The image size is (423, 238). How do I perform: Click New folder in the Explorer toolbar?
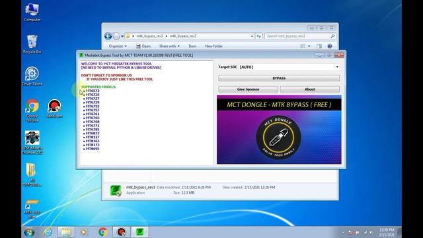coord(213,46)
